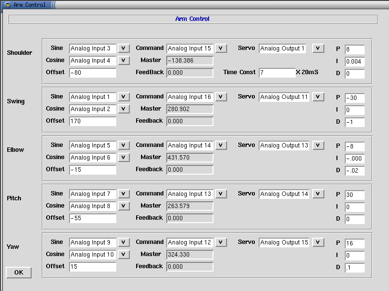Expand the Yaw Cosine input dropdown
The image size is (389, 291).
pyautogui.click(x=124, y=254)
